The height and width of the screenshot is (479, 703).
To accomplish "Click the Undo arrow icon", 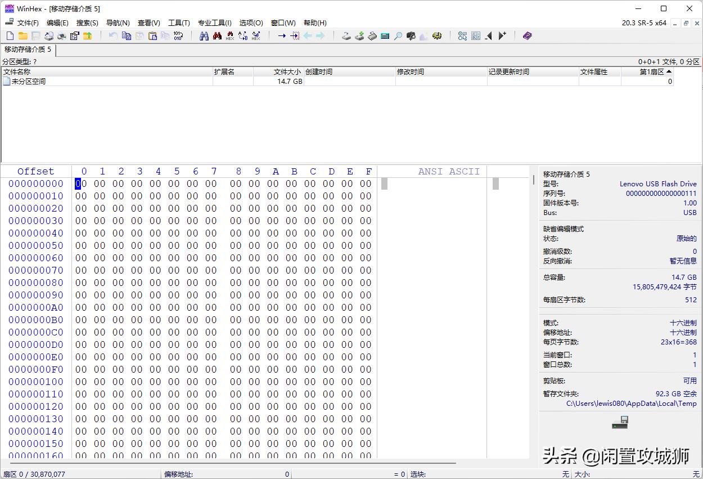I will coord(112,35).
